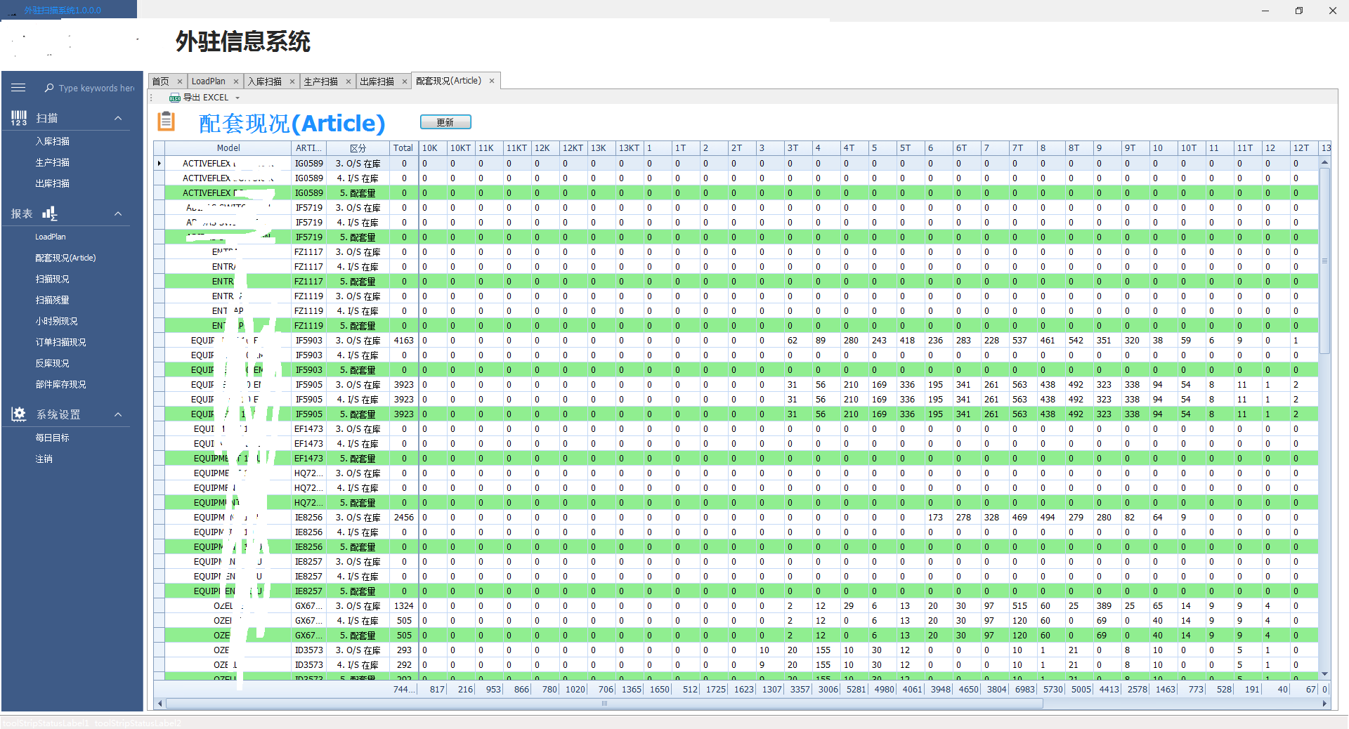Open the export EXCEL dropdown arrow
This screenshot has height=729, width=1349.
237,98
